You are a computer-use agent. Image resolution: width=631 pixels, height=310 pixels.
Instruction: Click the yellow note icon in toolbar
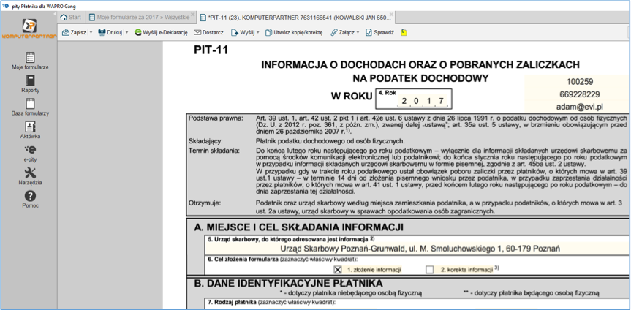404,32
